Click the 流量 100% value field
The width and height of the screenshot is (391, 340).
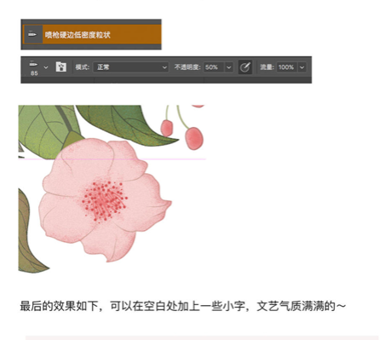pyautogui.click(x=287, y=67)
